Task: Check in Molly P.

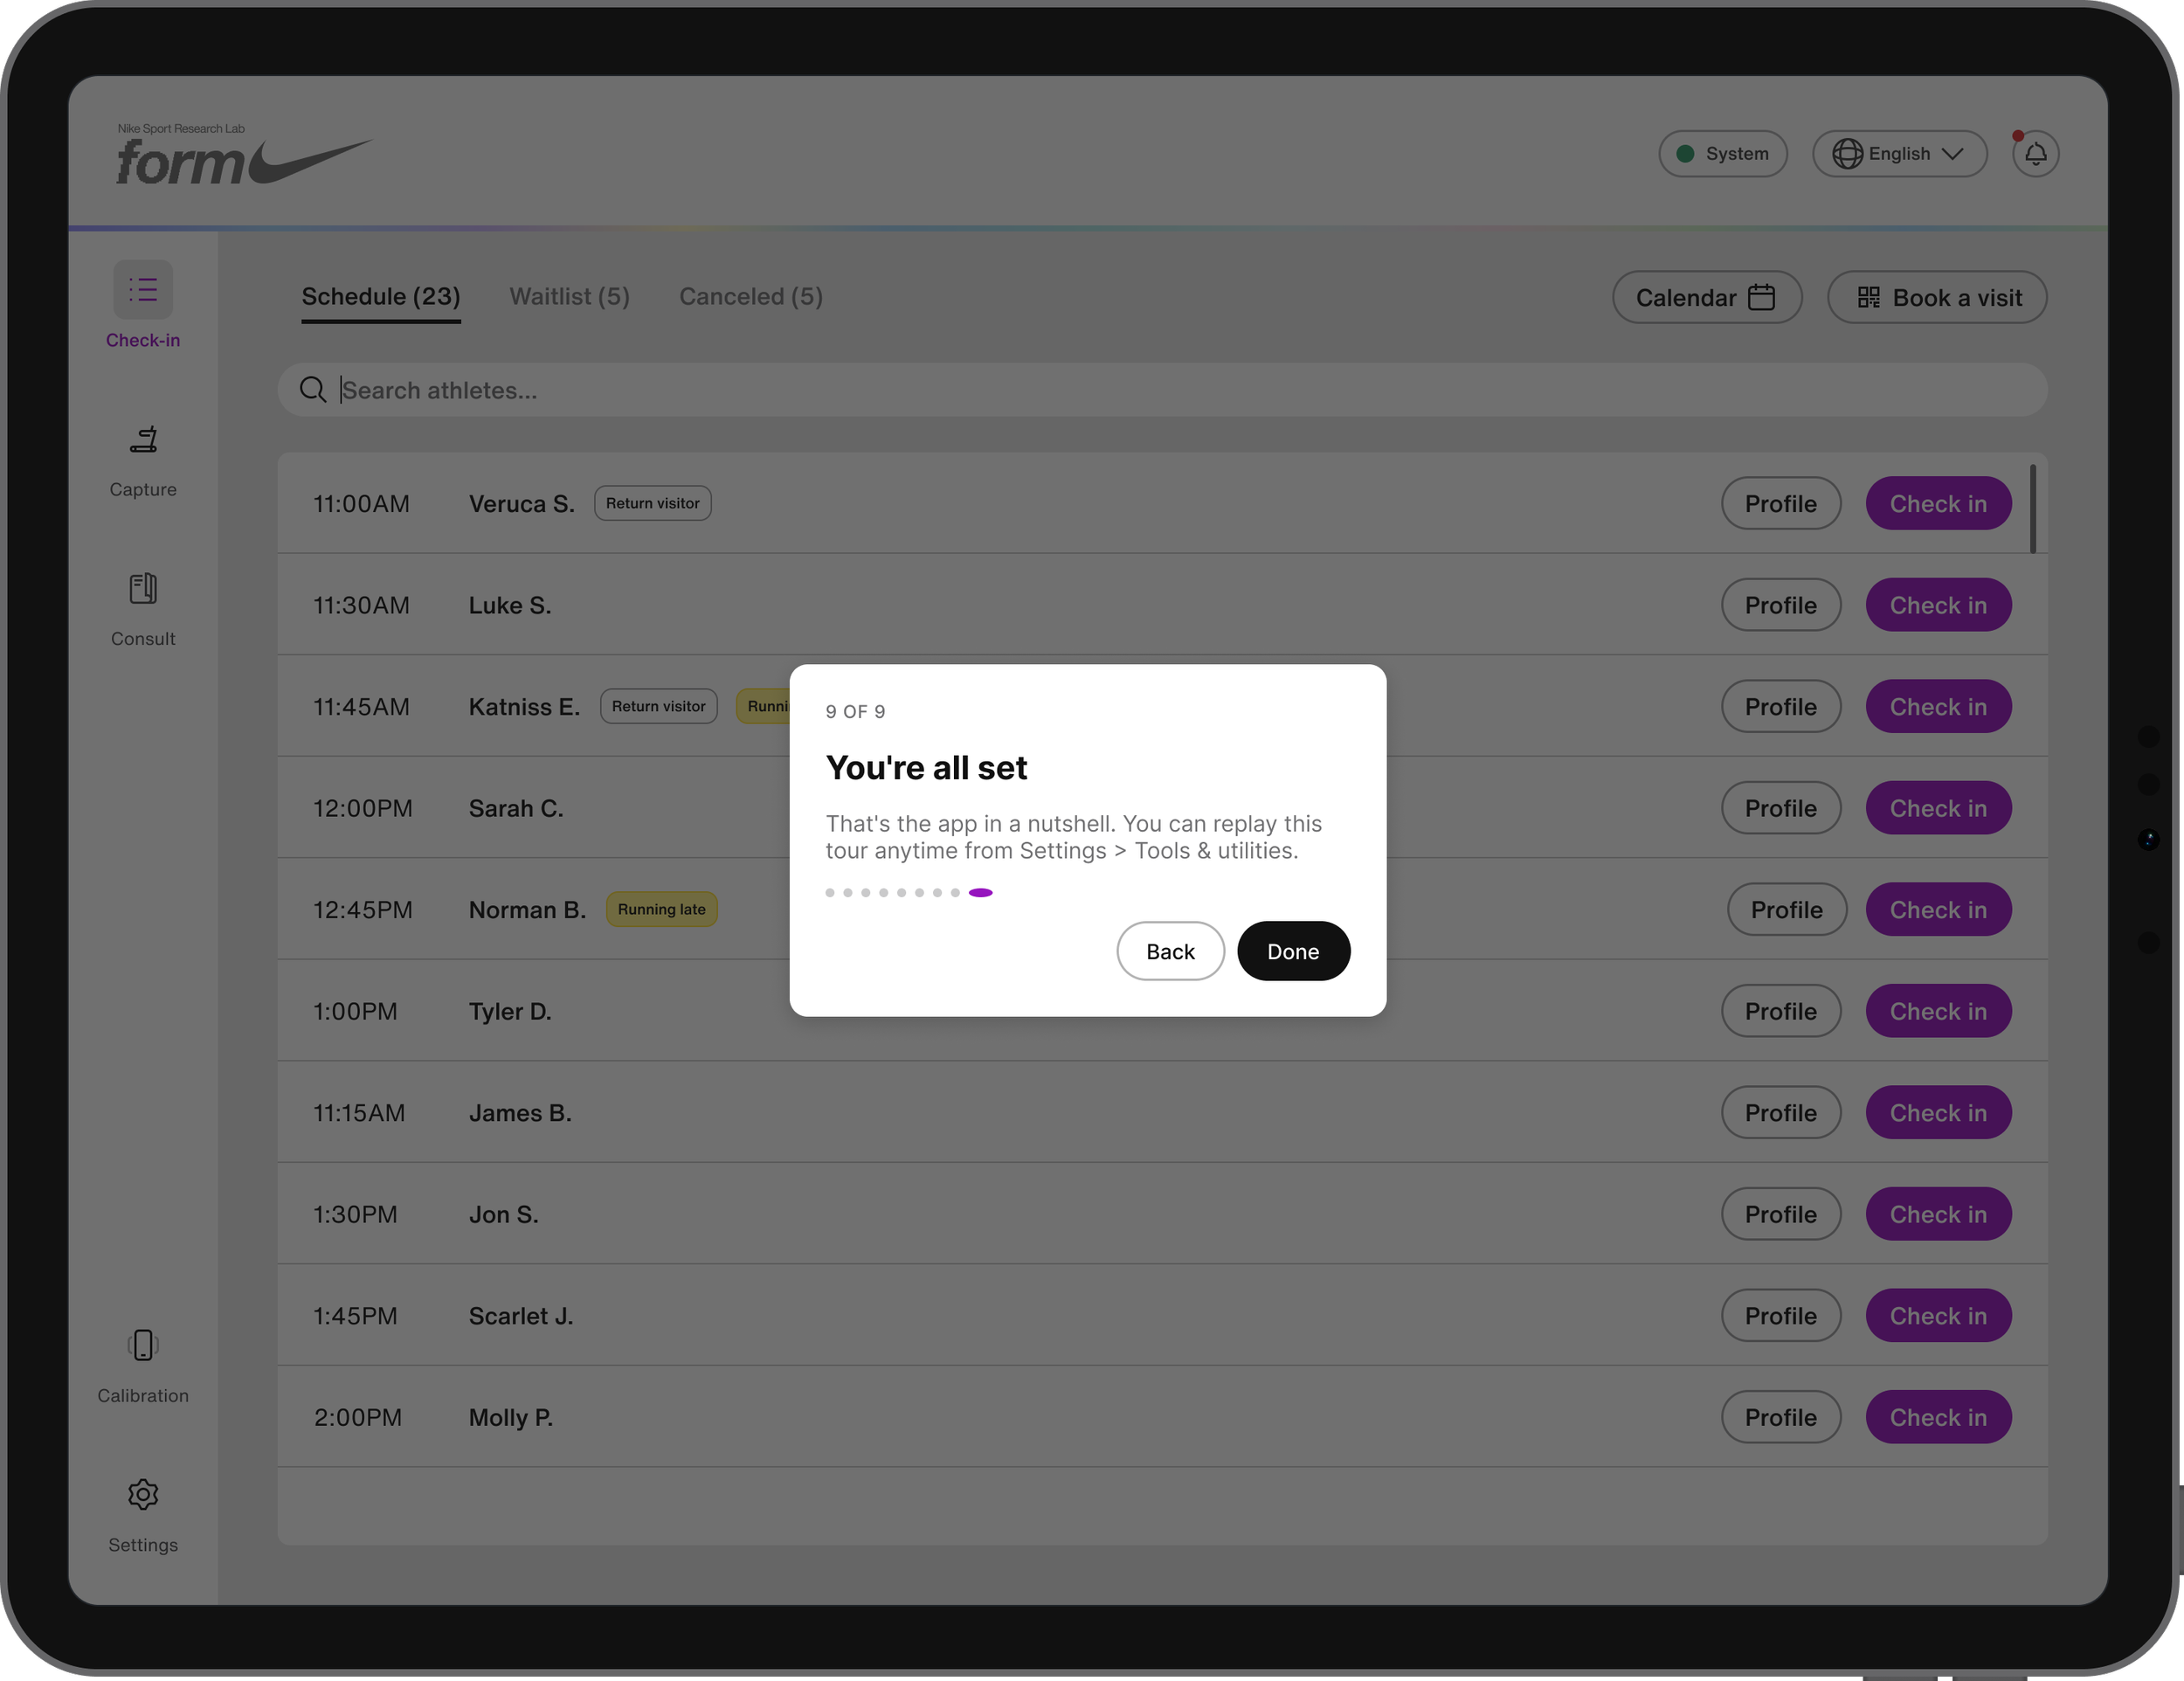Action: (x=1938, y=1417)
